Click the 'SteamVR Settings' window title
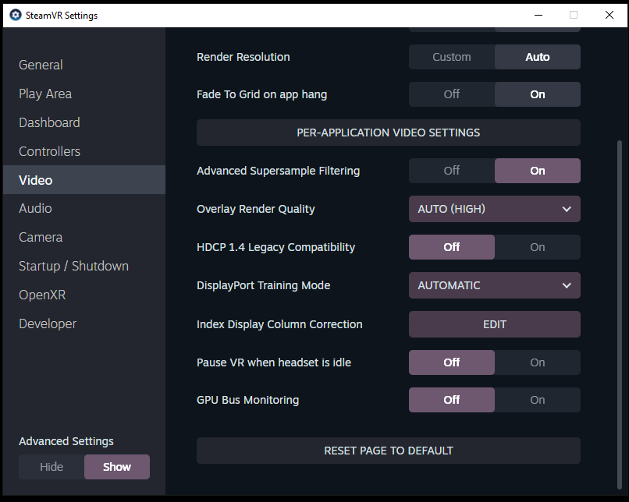The height and width of the screenshot is (502, 629). 62,16
